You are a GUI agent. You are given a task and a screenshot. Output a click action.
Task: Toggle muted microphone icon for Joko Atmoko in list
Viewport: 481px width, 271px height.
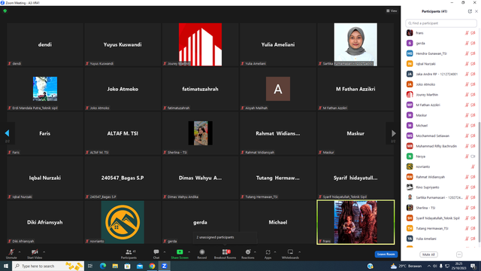point(467,84)
